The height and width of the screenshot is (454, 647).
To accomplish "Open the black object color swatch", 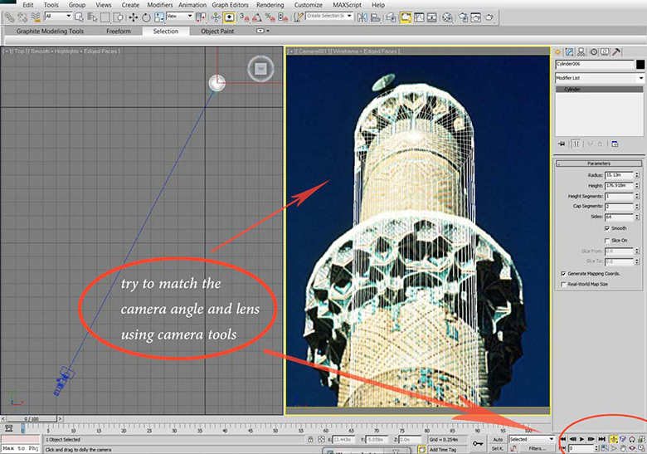I will click(640, 64).
